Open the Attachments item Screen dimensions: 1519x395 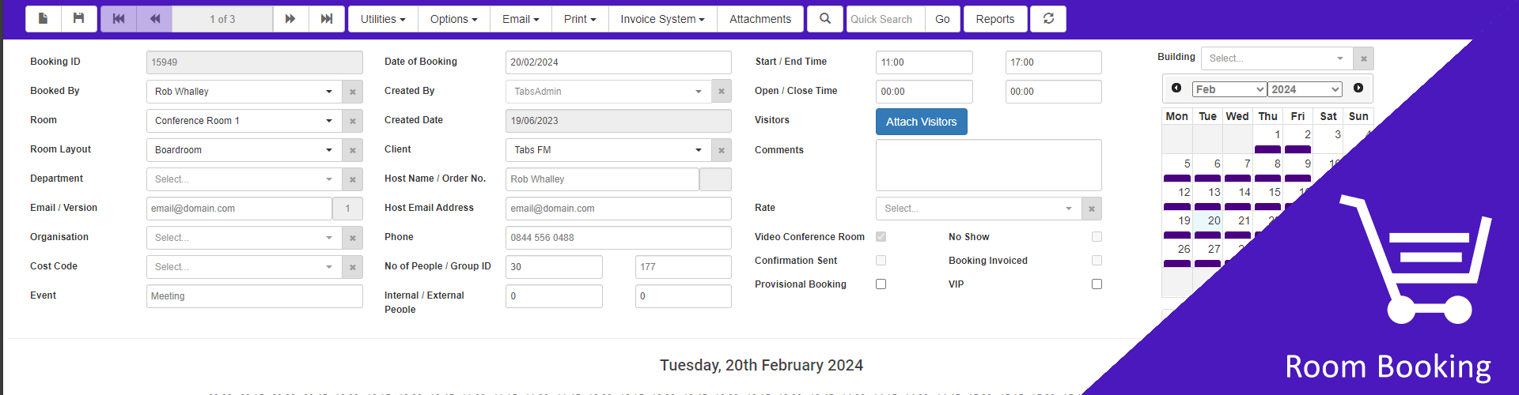pyautogui.click(x=760, y=19)
